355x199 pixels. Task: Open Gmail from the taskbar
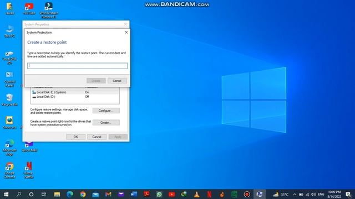click(108, 194)
